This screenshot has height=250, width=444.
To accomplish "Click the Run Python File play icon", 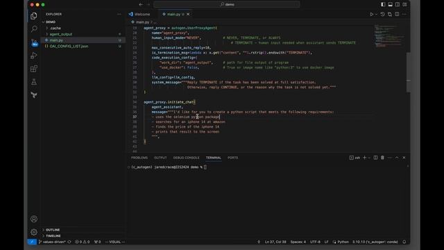I will click(x=372, y=14).
